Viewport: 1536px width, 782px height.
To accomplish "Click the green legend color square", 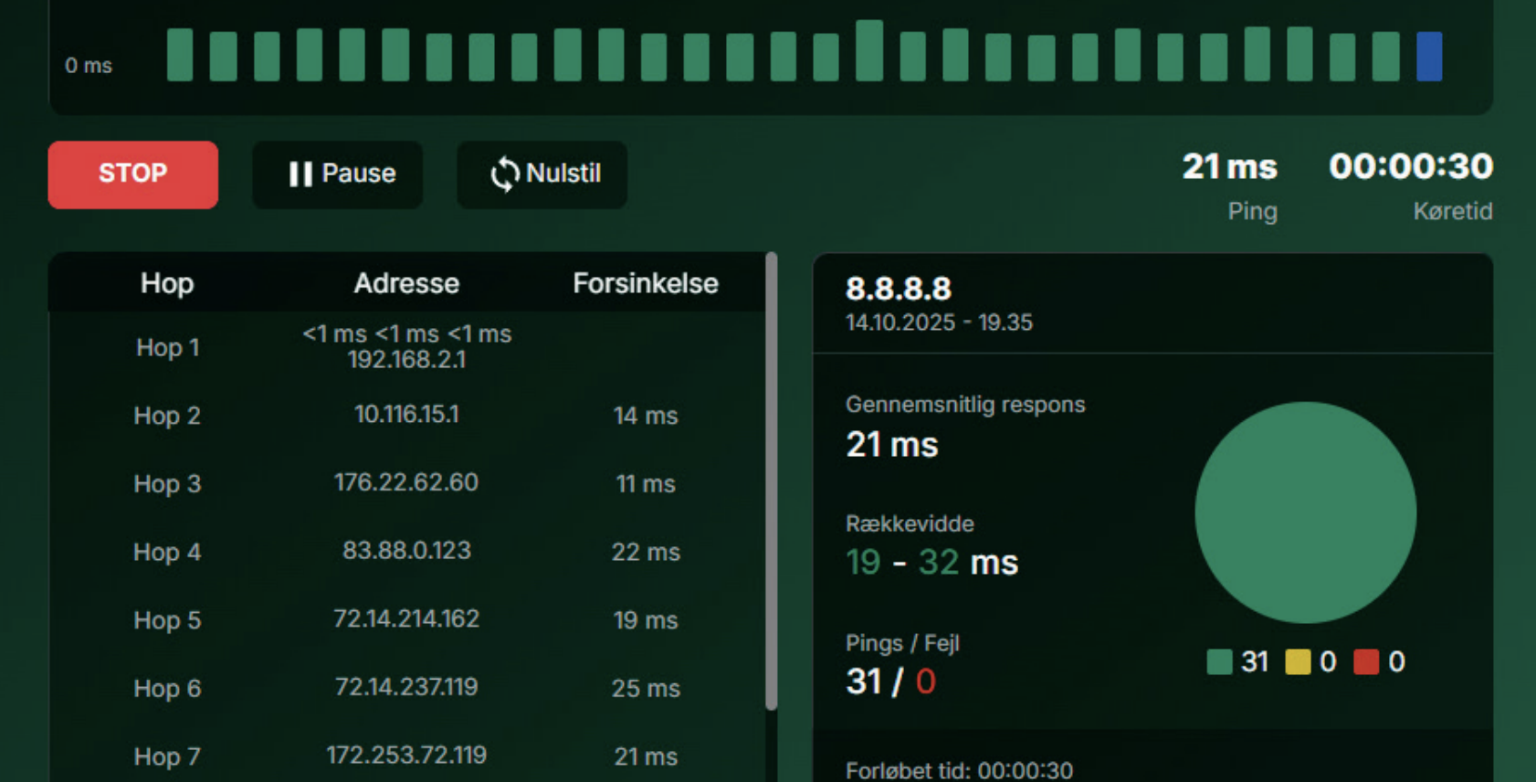I will [1219, 661].
